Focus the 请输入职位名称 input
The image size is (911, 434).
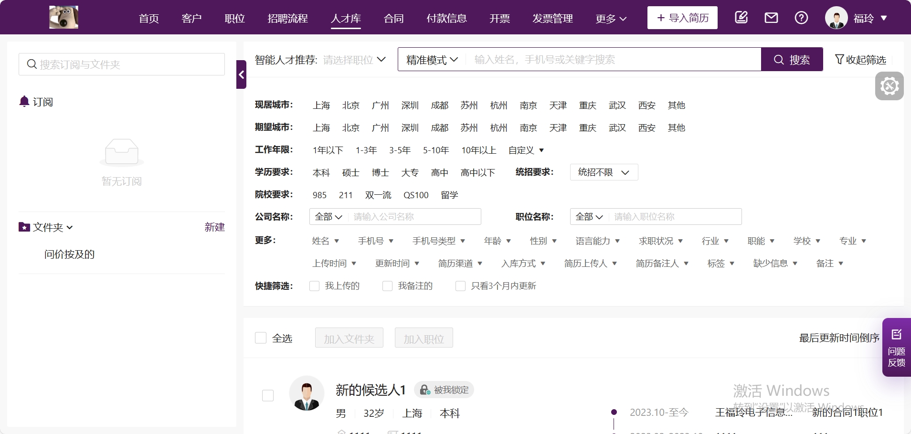click(x=675, y=217)
